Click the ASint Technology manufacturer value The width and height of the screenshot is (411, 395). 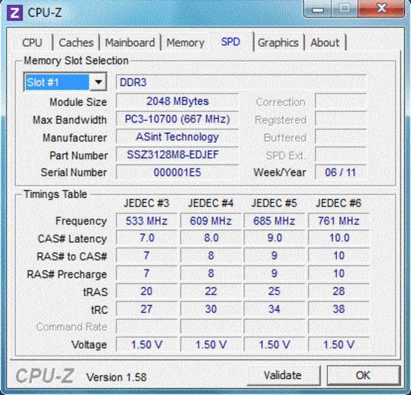(x=177, y=137)
